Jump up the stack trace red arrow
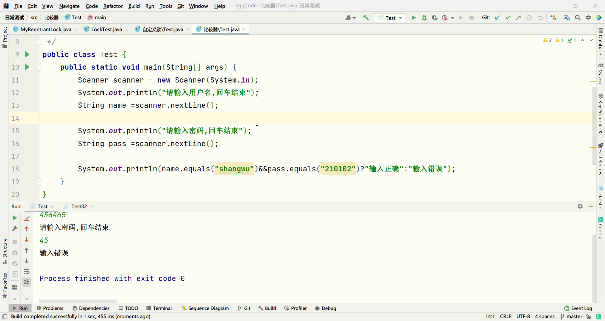This screenshot has width=605, height=321. (27, 229)
